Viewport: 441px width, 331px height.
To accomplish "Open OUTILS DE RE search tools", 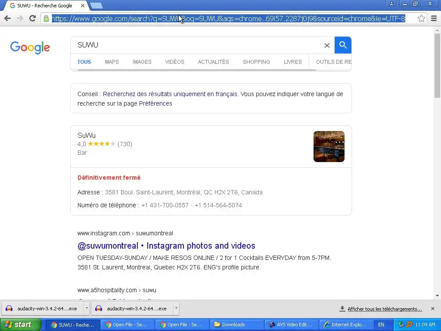I will click(334, 62).
